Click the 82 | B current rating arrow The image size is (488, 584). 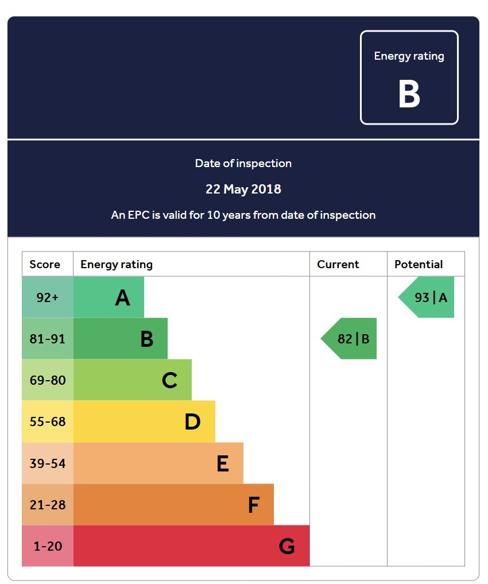click(x=350, y=339)
